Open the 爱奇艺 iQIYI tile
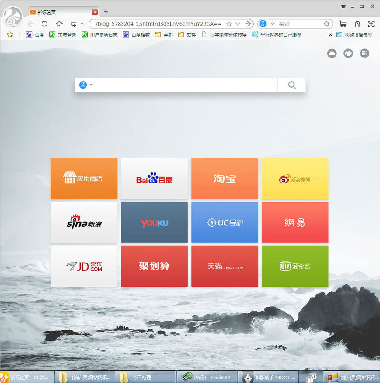 [295, 266]
